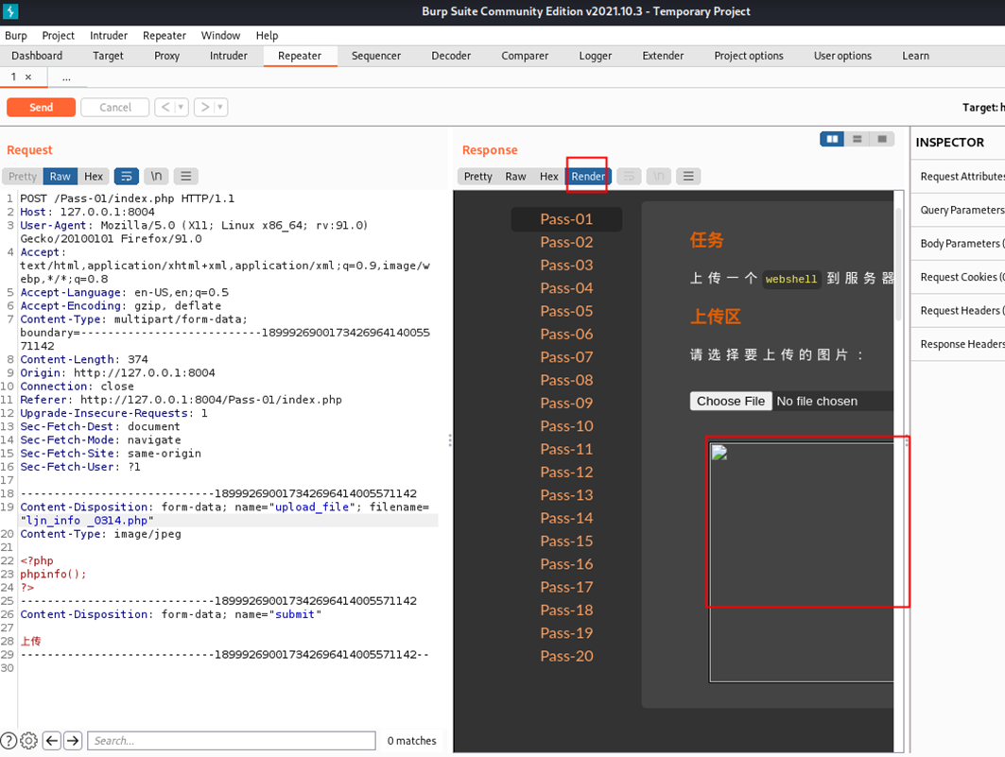Viewport: 1005px width, 757px height.
Task: Click filename line ljn_info _0314.php in request
Action: pyautogui.click(x=87, y=521)
